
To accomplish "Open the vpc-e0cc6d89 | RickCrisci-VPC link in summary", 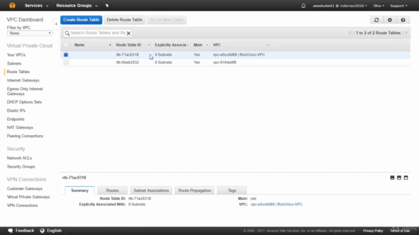I will pyautogui.click(x=276, y=204).
